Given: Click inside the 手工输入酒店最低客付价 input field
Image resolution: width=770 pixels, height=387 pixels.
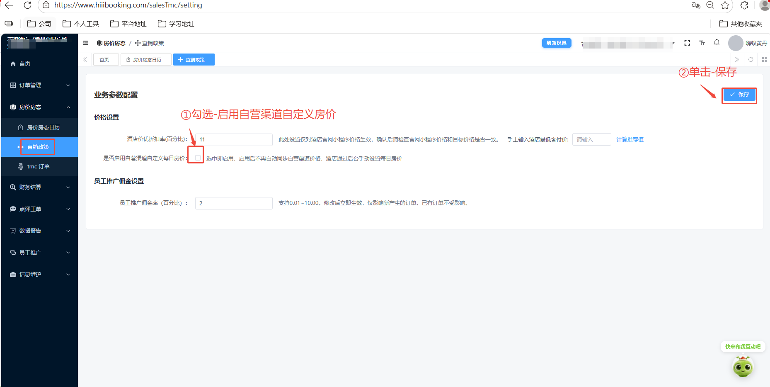Looking at the screenshot, I should coord(591,139).
